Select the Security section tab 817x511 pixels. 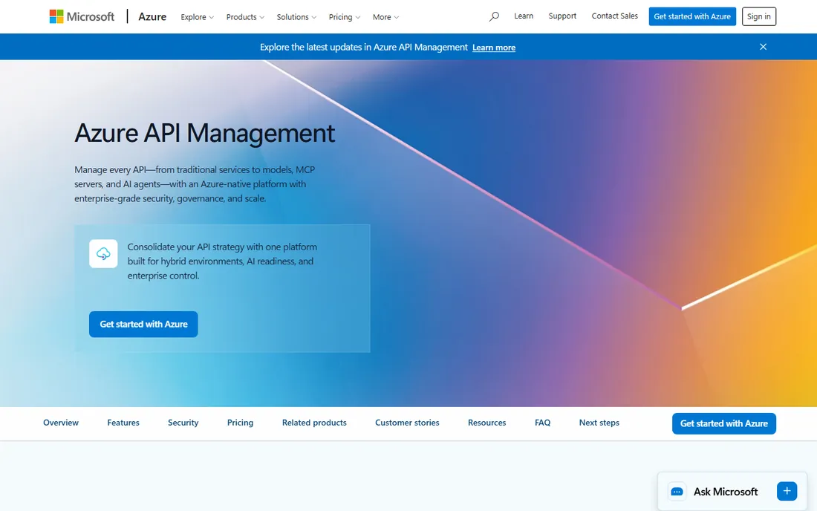183,423
